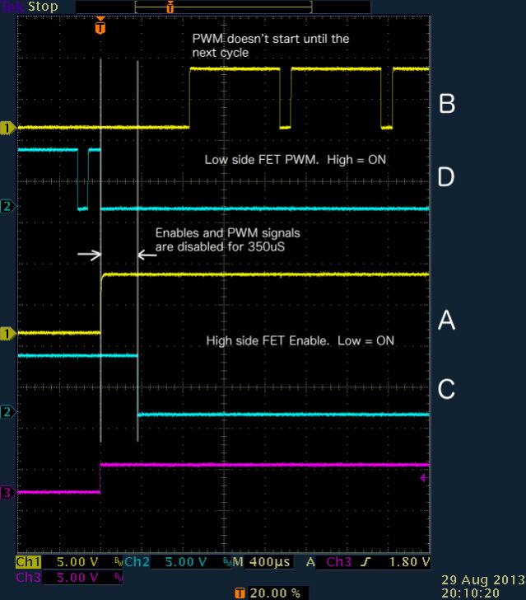Click the 20.00 % trigger position readout
Screen dimensions: 526x600
coord(277,593)
